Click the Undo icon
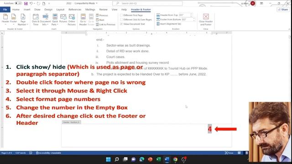Image resolution: width=292 pixels, height=164 pixels. (31, 3)
